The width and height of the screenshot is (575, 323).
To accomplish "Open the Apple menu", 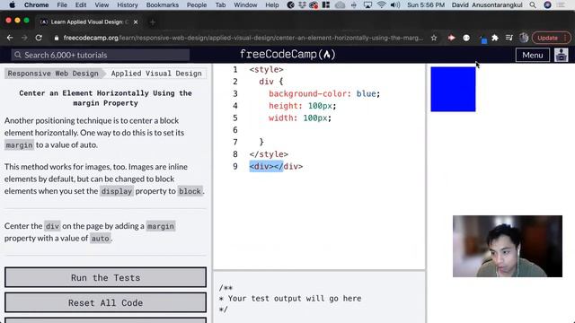I will pyautogui.click(x=12, y=4).
